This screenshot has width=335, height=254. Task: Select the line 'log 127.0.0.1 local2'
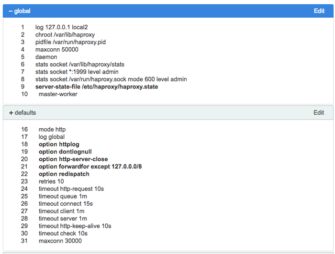[x=62, y=27]
